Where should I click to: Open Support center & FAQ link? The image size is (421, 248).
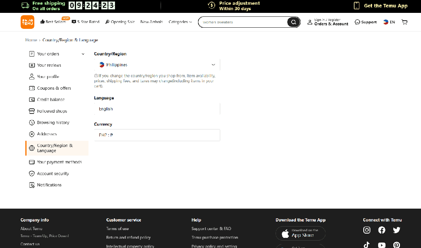(x=211, y=229)
